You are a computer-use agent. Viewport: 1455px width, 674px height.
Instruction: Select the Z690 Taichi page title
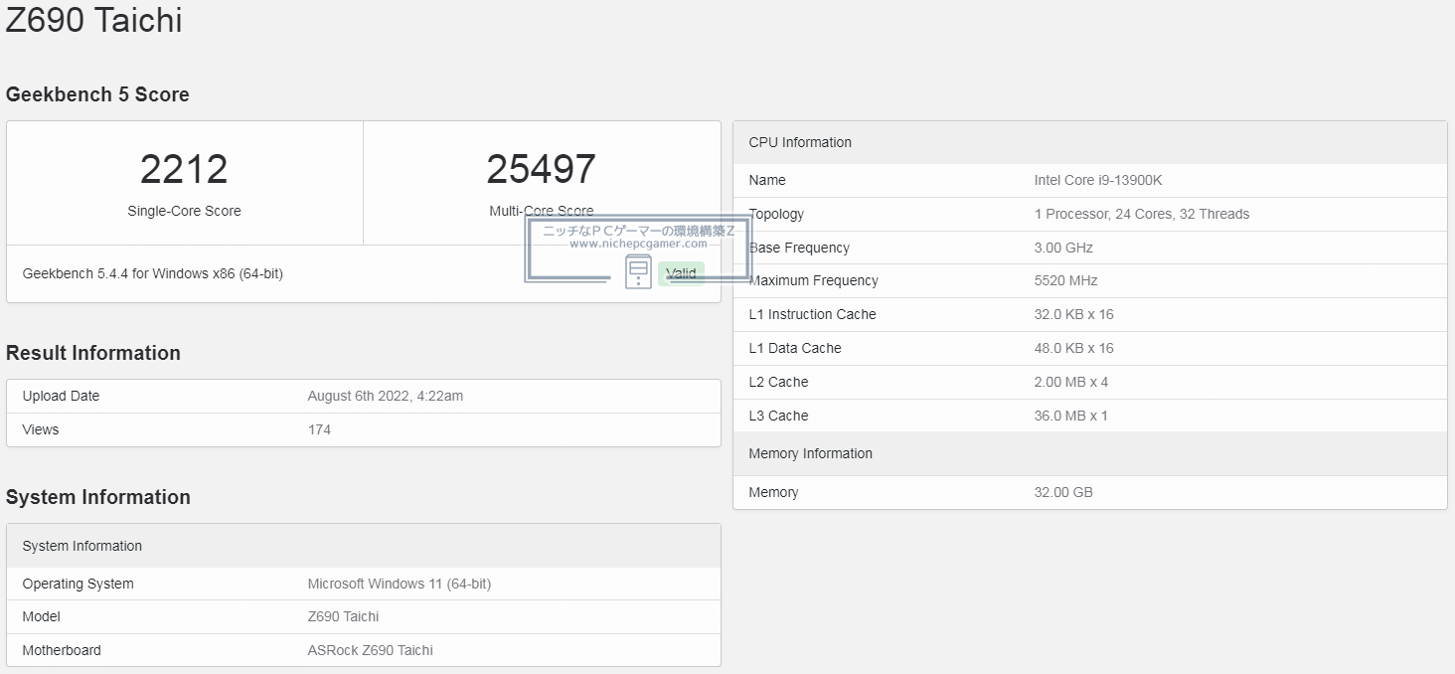pos(94,20)
